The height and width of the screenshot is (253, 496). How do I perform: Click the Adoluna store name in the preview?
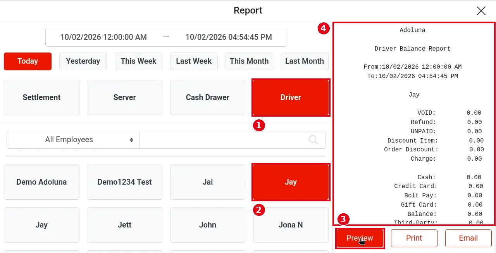point(412,30)
